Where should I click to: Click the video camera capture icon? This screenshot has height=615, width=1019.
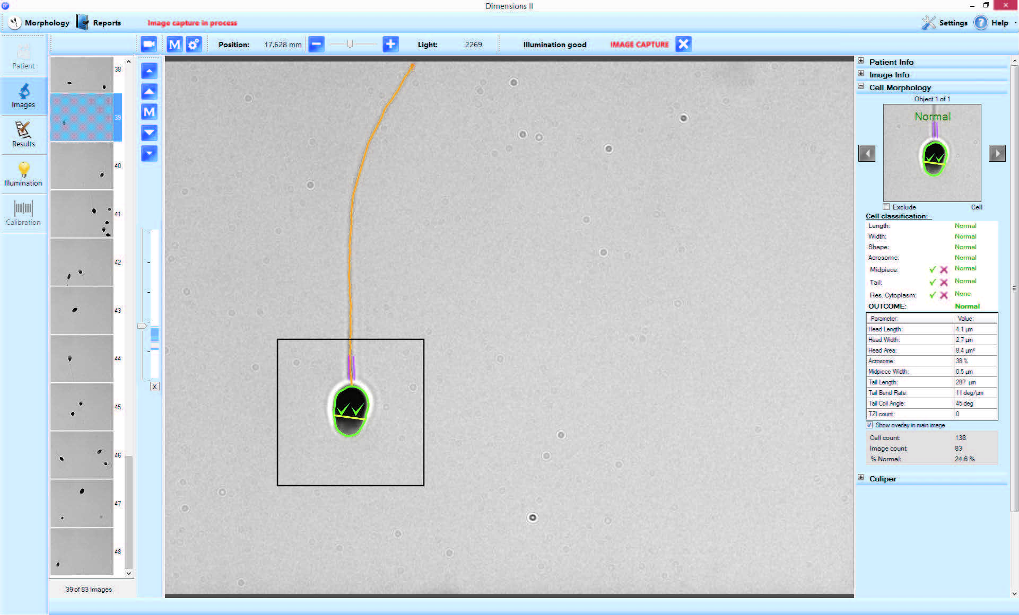point(149,45)
